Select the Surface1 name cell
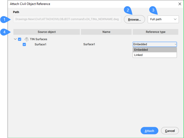Viewport: 184px width, 138px height. tap(89, 44)
